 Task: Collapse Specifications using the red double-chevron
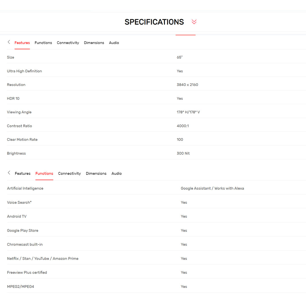(x=194, y=22)
